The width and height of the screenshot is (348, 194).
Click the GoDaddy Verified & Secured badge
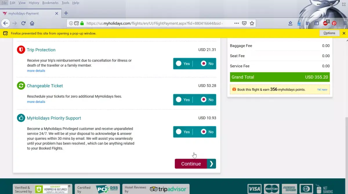(52, 189)
